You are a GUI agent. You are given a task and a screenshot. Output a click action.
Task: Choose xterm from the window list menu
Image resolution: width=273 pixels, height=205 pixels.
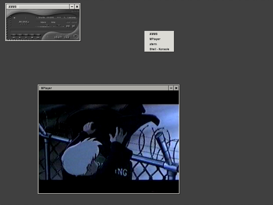pos(153,44)
